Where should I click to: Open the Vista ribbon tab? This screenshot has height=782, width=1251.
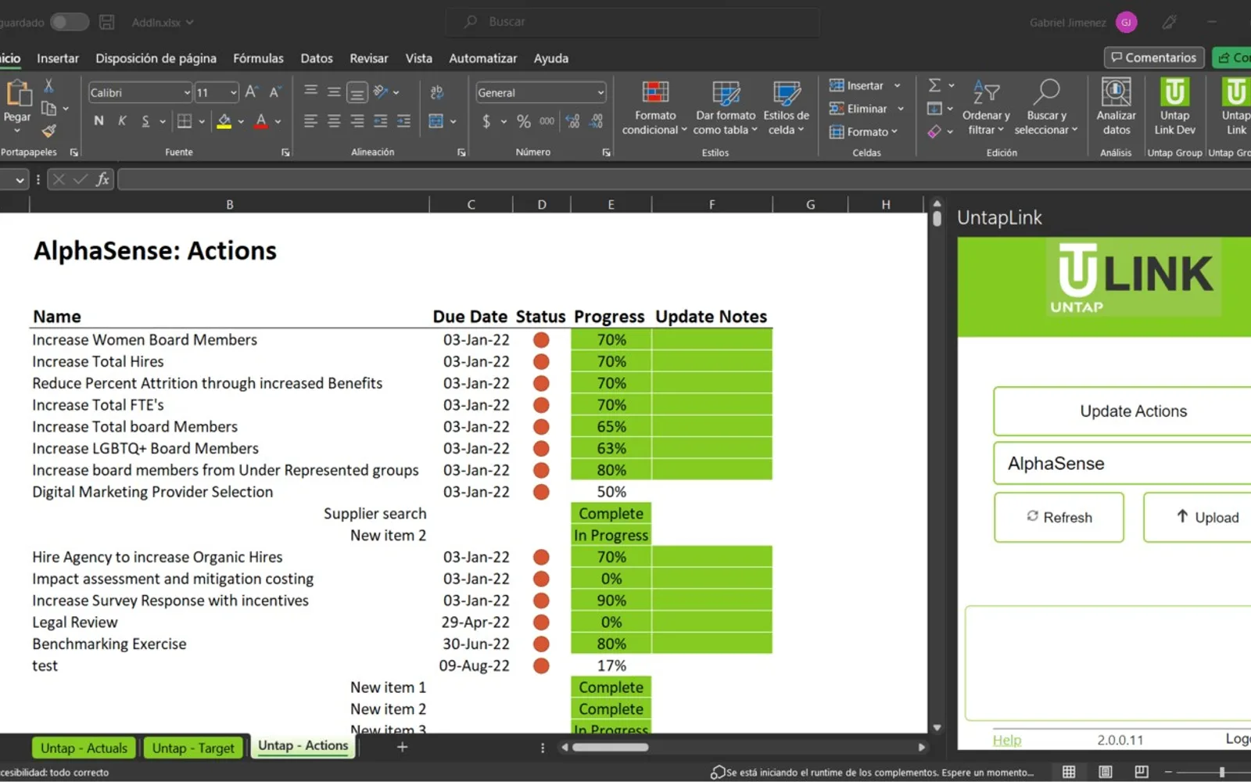click(418, 58)
